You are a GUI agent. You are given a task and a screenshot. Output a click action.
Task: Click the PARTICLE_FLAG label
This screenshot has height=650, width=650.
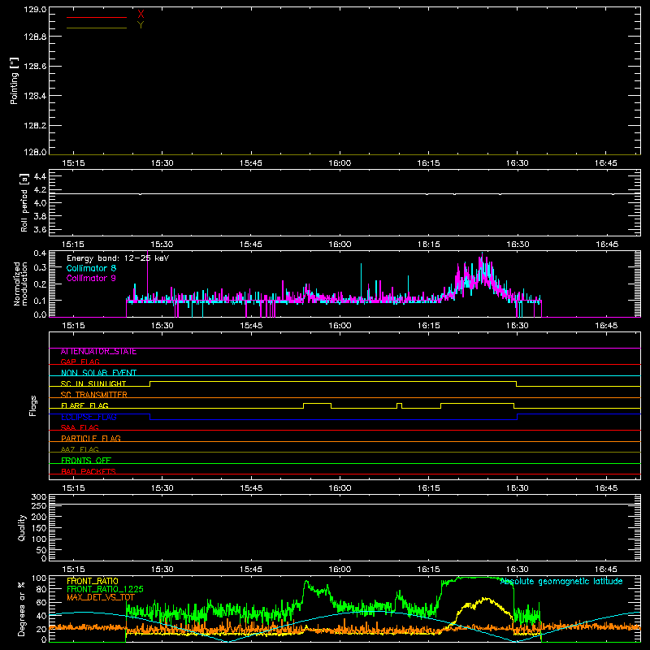click(x=91, y=438)
